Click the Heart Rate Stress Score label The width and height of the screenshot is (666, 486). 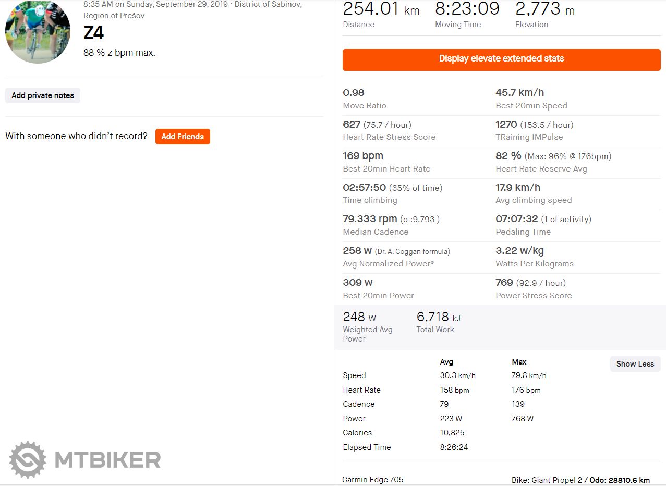[x=389, y=137]
